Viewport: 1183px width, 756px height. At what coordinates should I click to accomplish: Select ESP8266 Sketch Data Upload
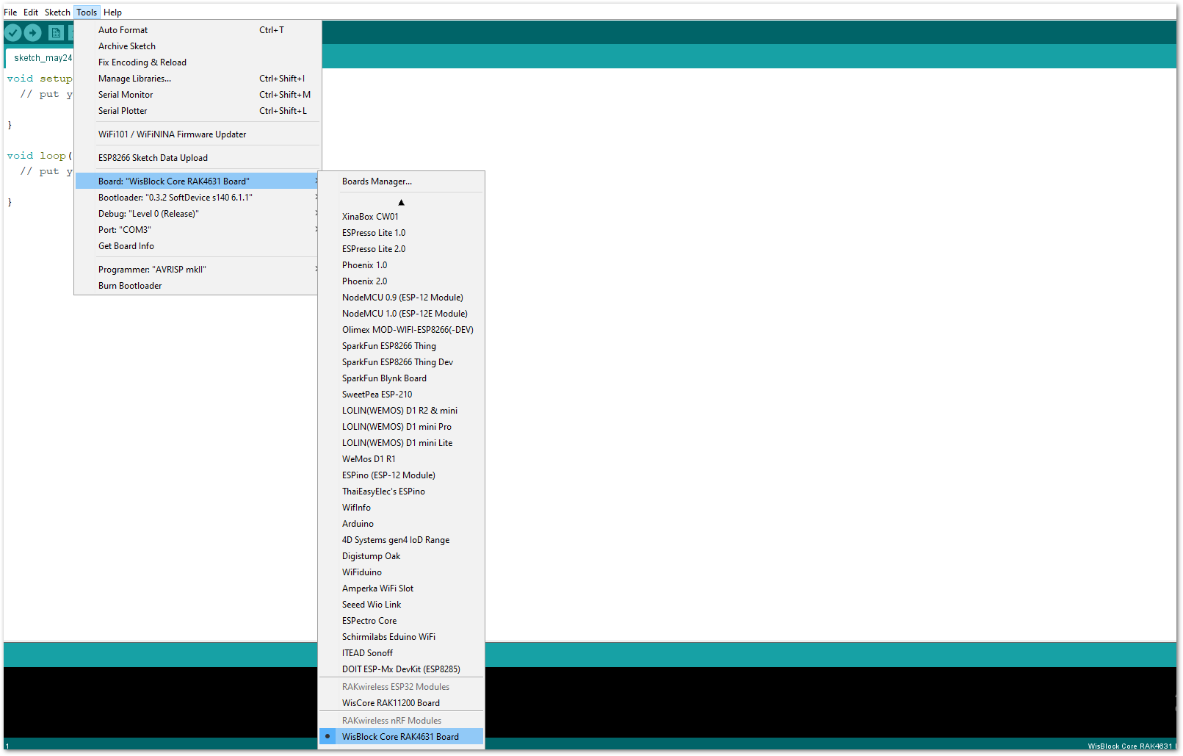(198, 158)
